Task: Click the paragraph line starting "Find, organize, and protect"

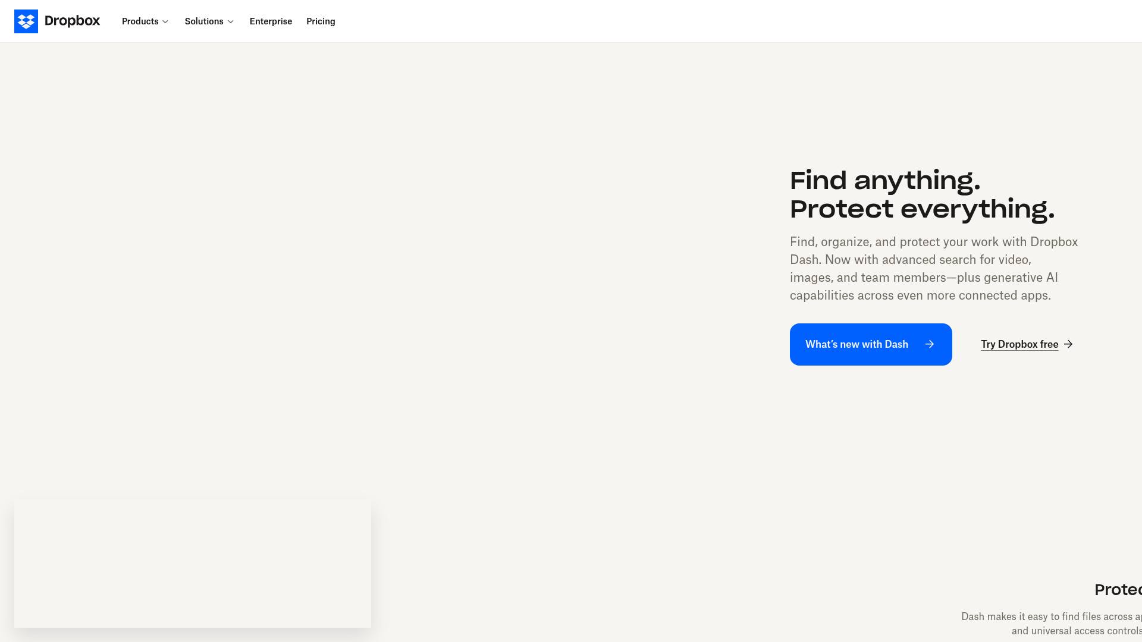Action: coord(933,242)
